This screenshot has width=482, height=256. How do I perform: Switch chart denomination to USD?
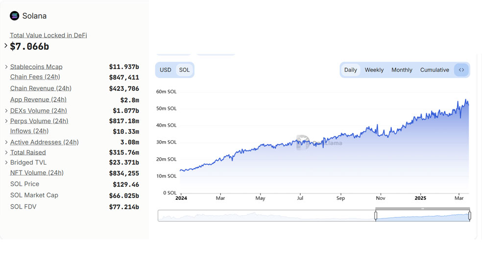coord(166,70)
